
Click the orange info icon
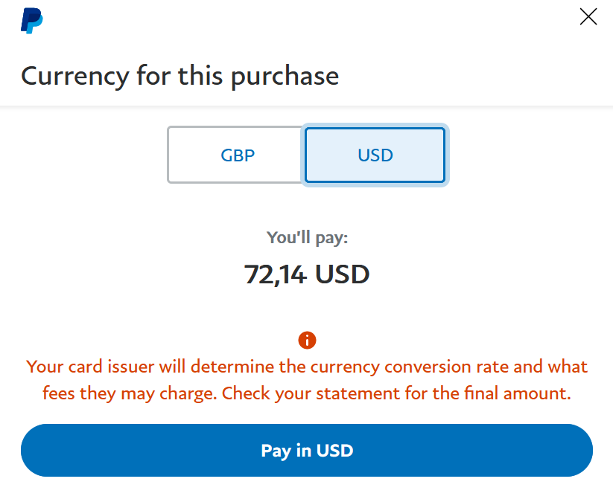[307, 340]
